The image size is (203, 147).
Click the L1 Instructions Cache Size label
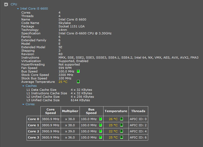(x=47, y=93)
